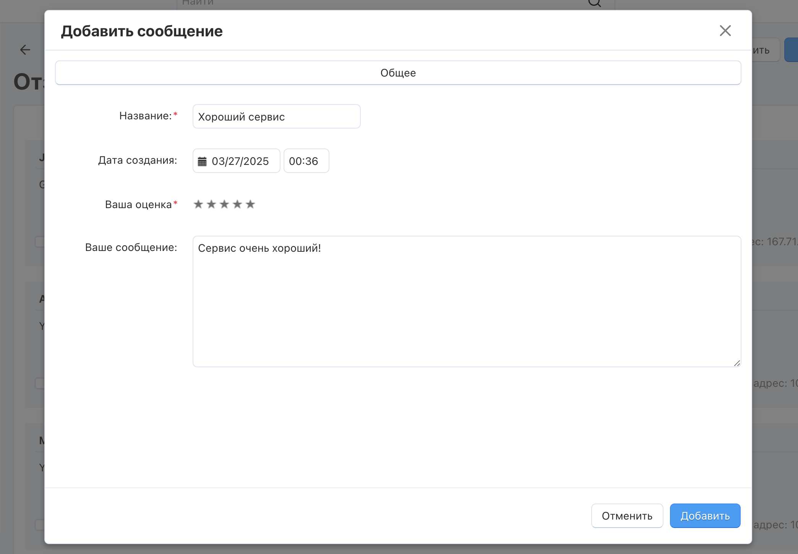Set rating to three stars
Screen dimensions: 798x554
click(x=224, y=204)
